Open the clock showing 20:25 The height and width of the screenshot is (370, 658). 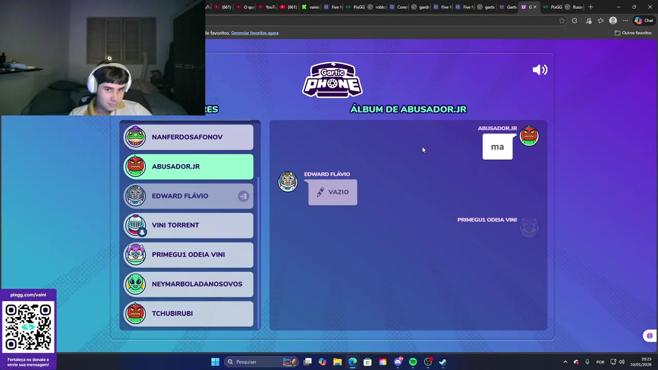tap(641, 362)
